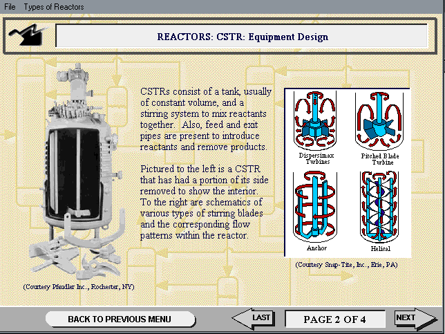Click the Pfaudler Inc. courtesy caption
The image size is (445, 334).
pos(77,286)
